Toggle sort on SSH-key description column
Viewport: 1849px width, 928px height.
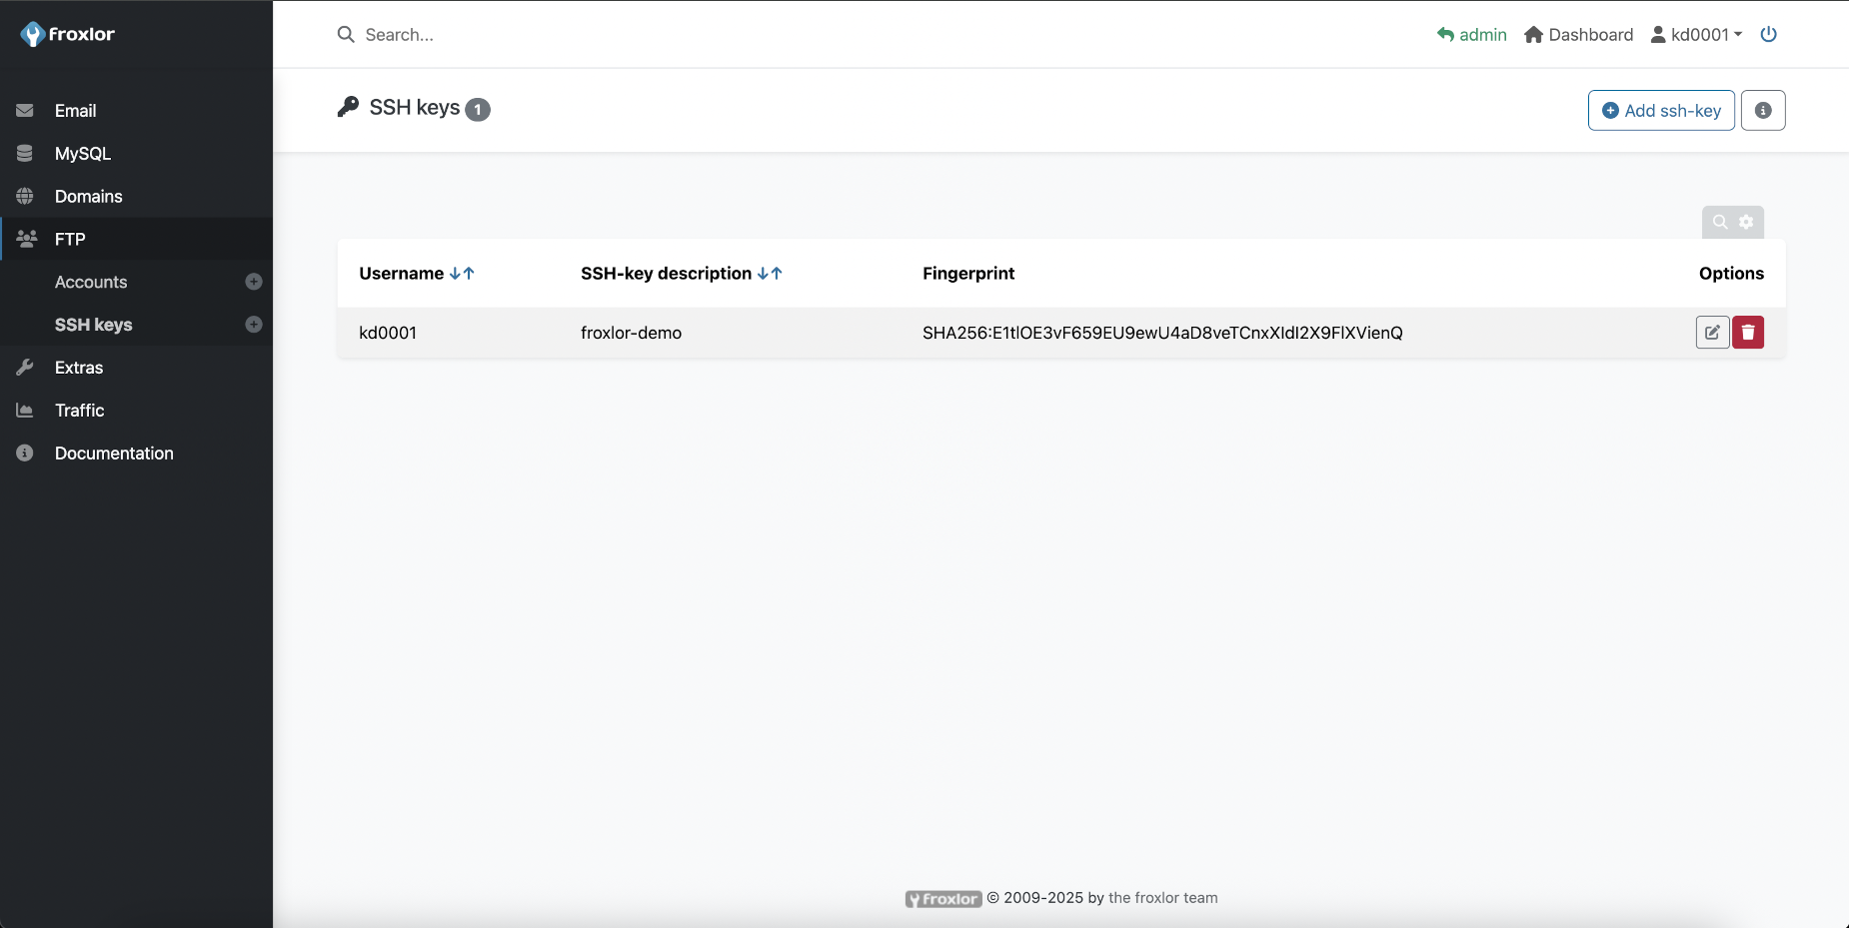[770, 273]
